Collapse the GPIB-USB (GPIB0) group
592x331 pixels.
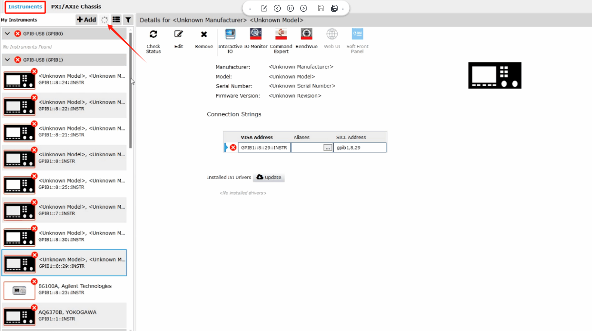click(7, 34)
